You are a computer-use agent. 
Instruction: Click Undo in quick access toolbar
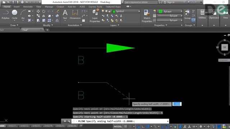(27, 2)
